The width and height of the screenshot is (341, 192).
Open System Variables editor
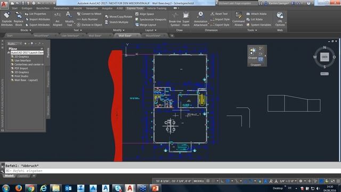tap(258, 25)
